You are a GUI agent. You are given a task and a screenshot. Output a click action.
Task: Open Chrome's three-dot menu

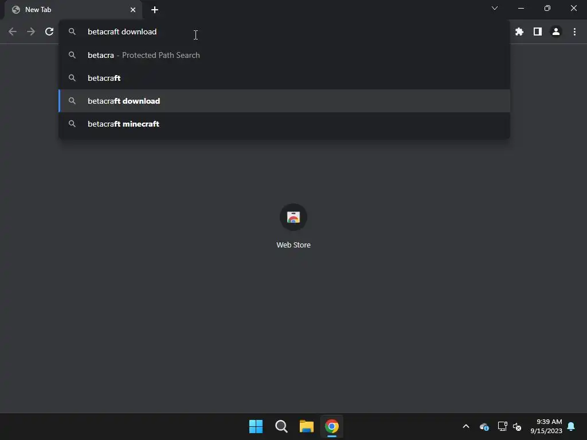574,32
